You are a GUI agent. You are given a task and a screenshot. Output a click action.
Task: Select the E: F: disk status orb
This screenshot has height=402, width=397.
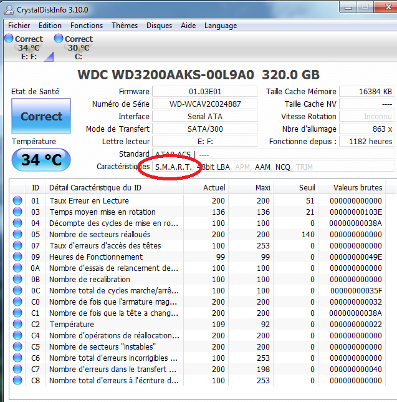(9, 39)
